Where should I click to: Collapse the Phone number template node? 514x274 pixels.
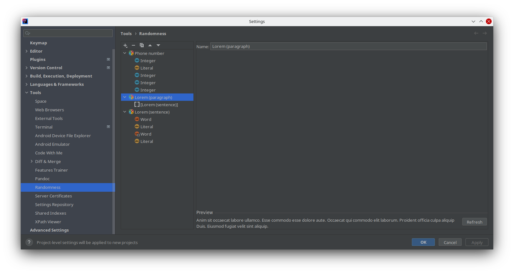pyautogui.click(x=125, y=53)
